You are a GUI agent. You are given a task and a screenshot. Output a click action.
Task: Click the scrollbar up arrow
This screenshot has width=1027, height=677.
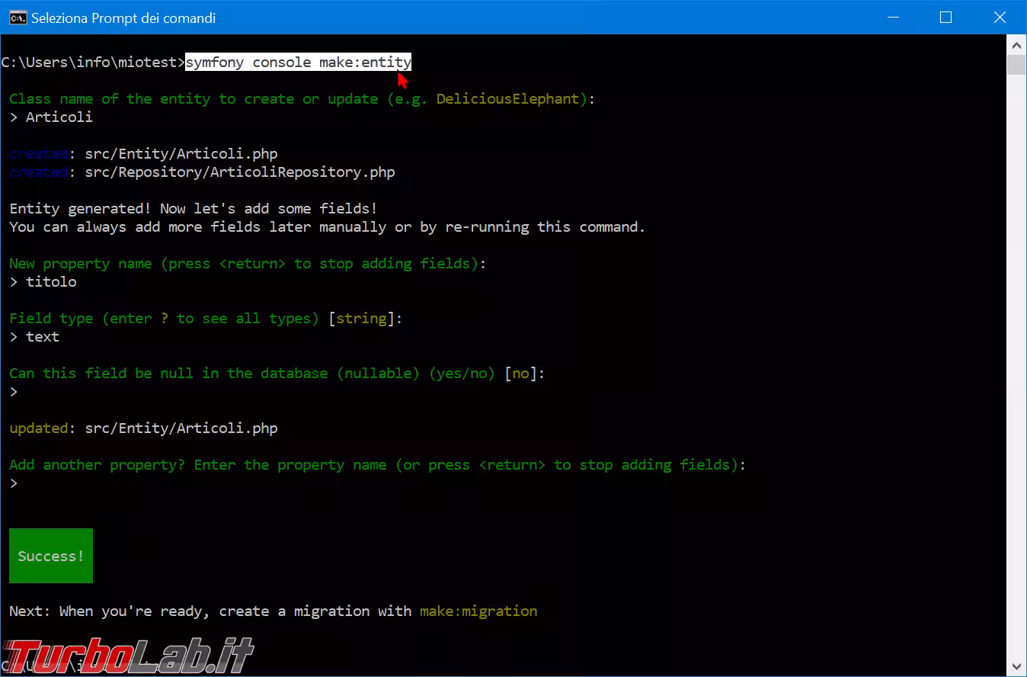coord(1016,44)
